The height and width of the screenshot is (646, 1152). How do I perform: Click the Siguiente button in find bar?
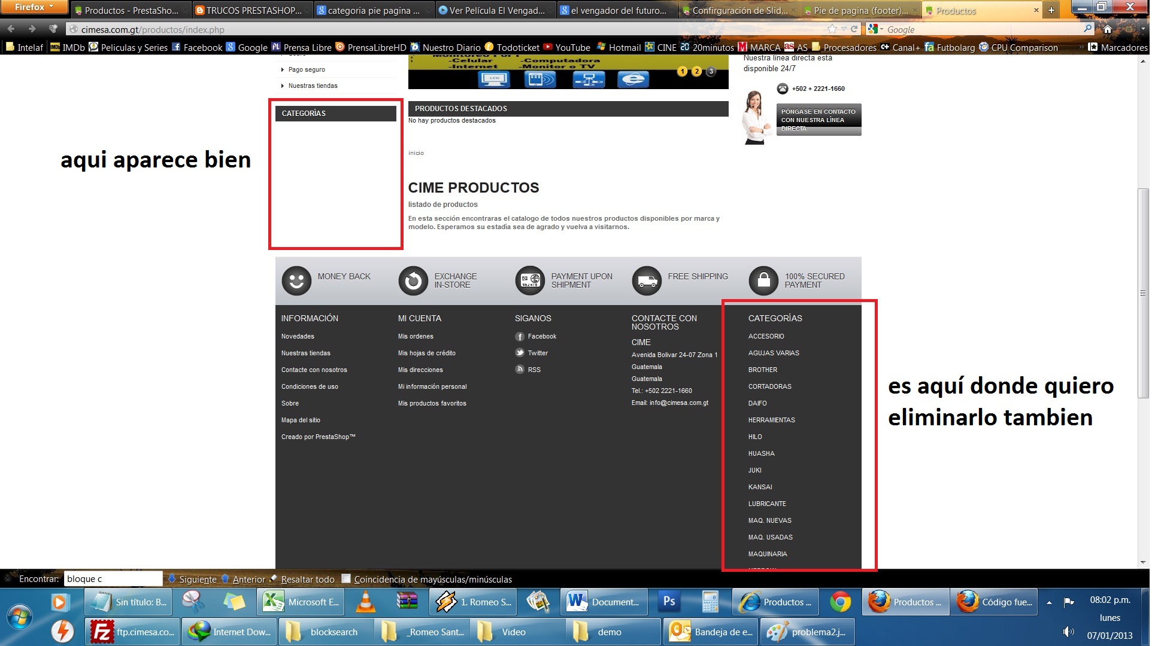[x=193, y=580]
